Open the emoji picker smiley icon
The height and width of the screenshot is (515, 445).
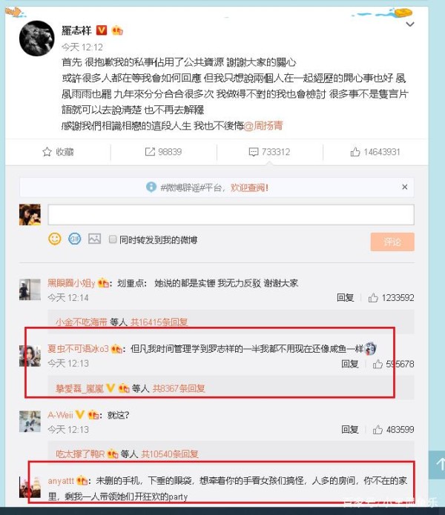[55, 239]
